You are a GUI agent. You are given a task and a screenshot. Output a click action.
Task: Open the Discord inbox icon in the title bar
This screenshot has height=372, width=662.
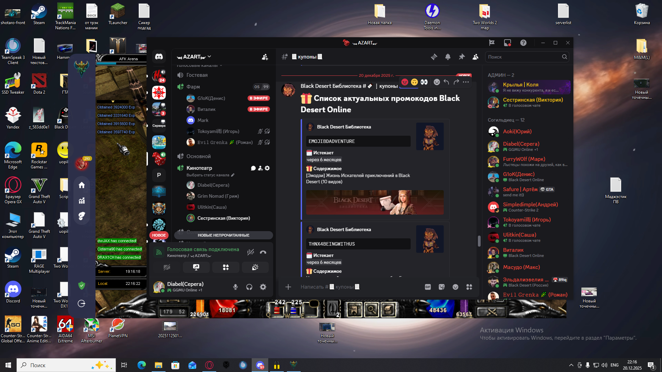tap(508, 43)
